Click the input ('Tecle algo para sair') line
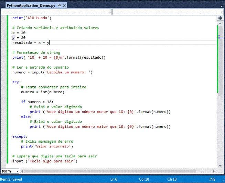 (x=45, y=161)
